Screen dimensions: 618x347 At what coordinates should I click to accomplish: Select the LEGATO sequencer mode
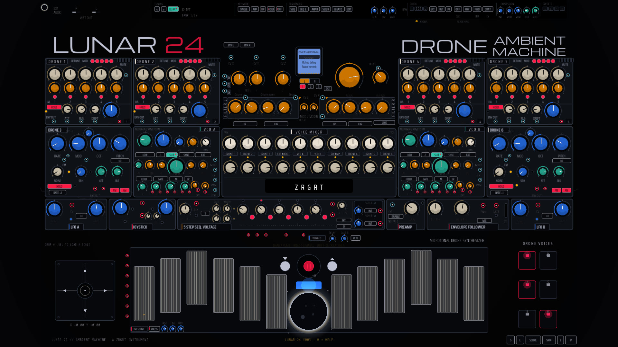pyautogui.click(x=338, y=9)
